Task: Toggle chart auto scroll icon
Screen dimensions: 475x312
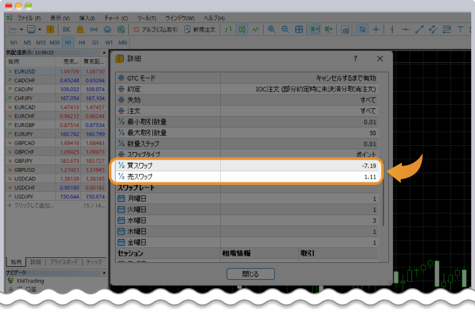Action: 315,30
